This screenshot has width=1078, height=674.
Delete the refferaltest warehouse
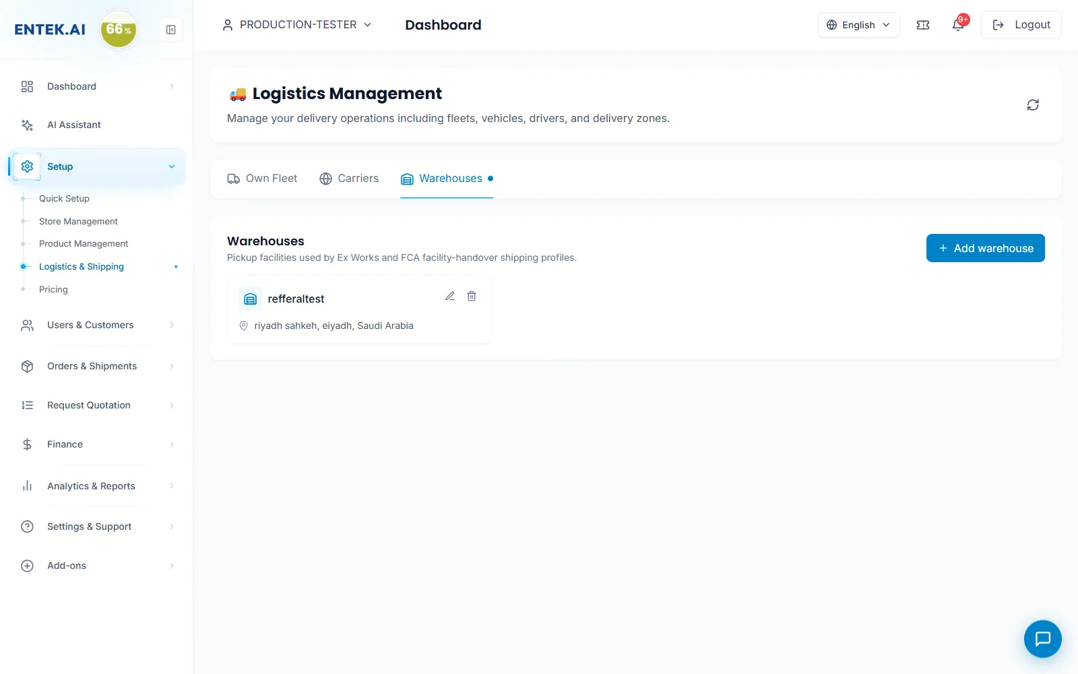[x=472, y=296]
